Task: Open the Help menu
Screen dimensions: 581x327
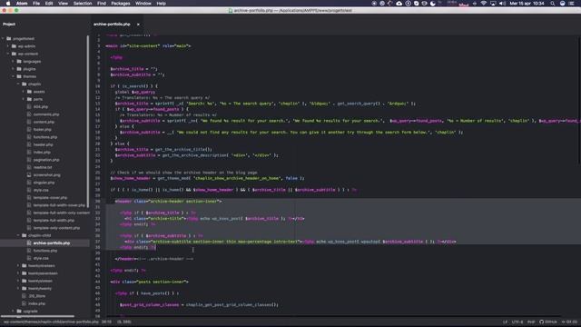Action: [x=162, y=4]
